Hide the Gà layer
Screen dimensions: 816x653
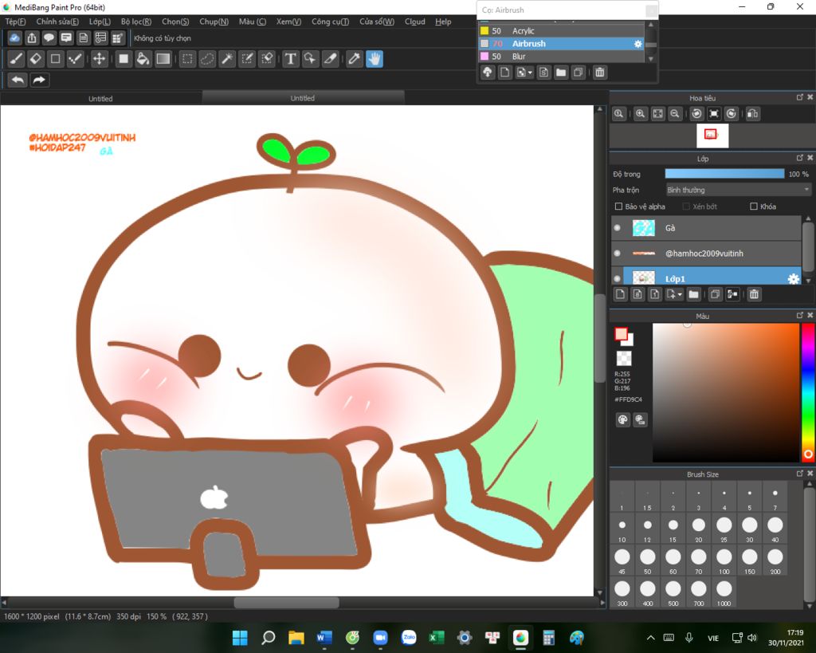618,227
